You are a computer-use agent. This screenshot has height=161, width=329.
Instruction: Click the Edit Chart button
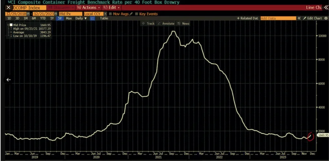(312, 18)
